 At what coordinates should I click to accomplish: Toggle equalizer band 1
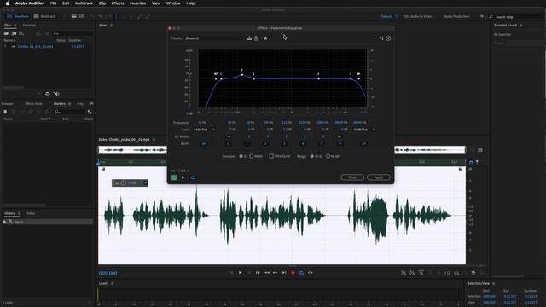247,143
